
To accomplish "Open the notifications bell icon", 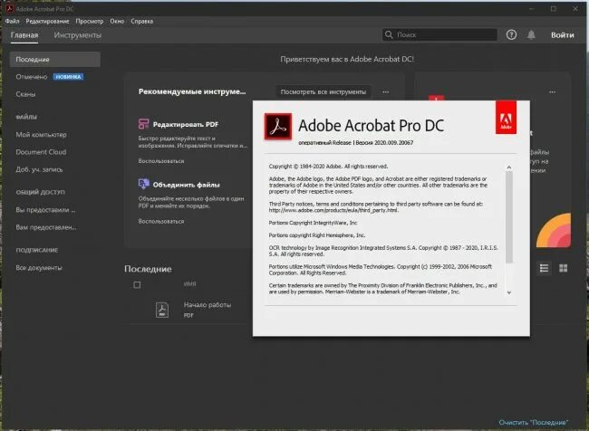I will tap(531, 35).
